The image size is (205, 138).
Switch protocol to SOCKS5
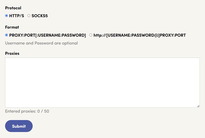tap(29, 16)
